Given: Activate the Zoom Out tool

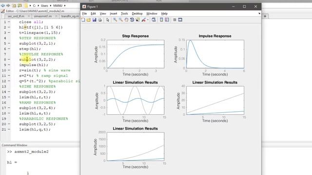Looking at the screenshot, I should pos(120,19).
